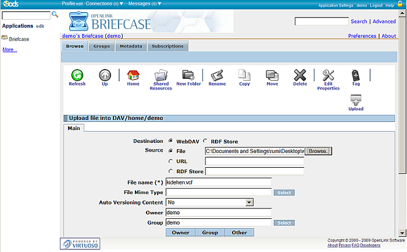Viewport: 407px width, 252px height.
Task: Switch to the Subscriptions tab
Action: pos(167,46)
